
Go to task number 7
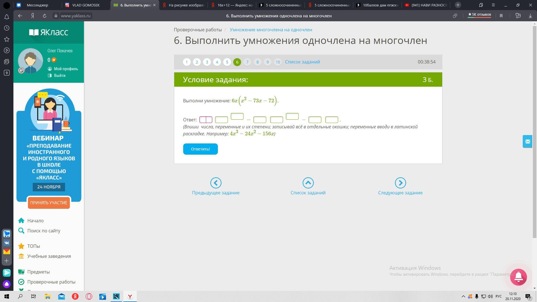(x=247, y=62)
